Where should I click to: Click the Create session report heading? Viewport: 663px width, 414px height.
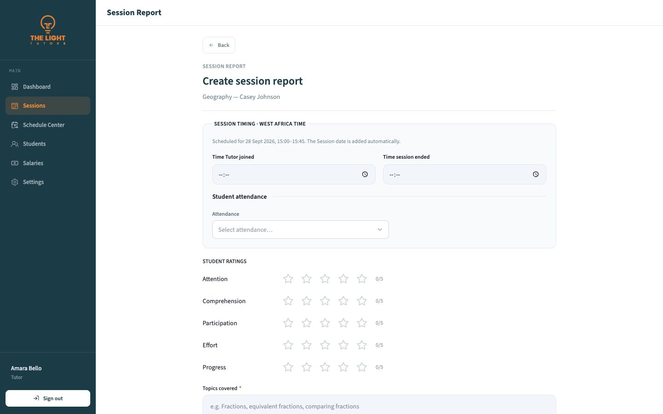(x=253, y=81)
